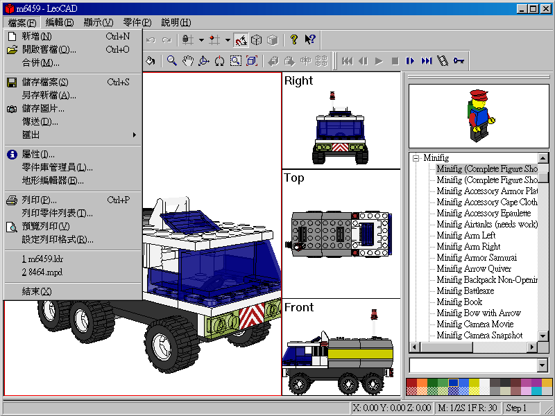Image resolution: width=555 pixels, height=416 pixels.
Task: Click the yellow question mark help icon
Action: point(294,40)
